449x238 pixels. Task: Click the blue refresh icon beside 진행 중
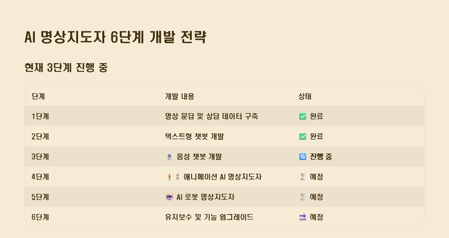tap(303, 157)
